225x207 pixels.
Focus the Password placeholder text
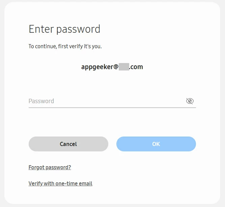(x=41, y=101)
